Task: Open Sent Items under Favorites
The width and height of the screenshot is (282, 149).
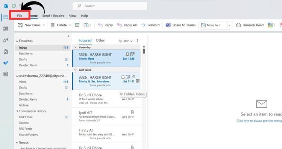Action: point(43,53)
